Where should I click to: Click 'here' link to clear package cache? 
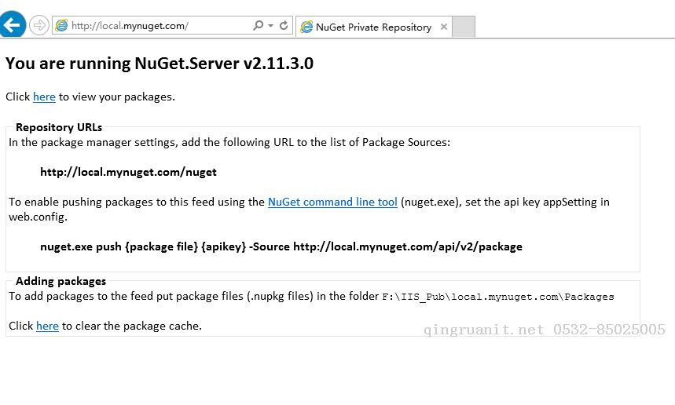tap(47, 326)
